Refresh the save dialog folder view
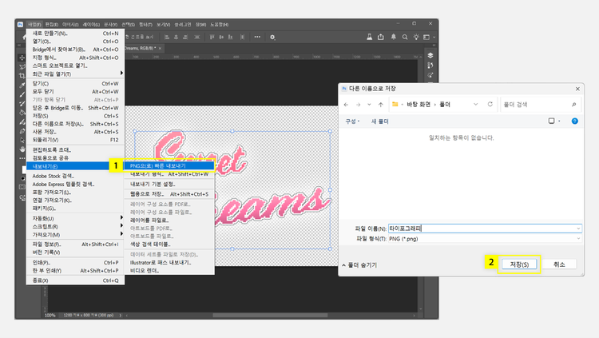The width and height of the screenshot is (599, 338). pos(490,104)
